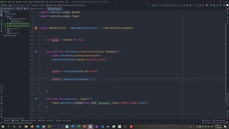Viewport: 229px width, 129px height.
Task: Switch to the activity_main.xml editor tab
Action: click(x=38, y=9)
